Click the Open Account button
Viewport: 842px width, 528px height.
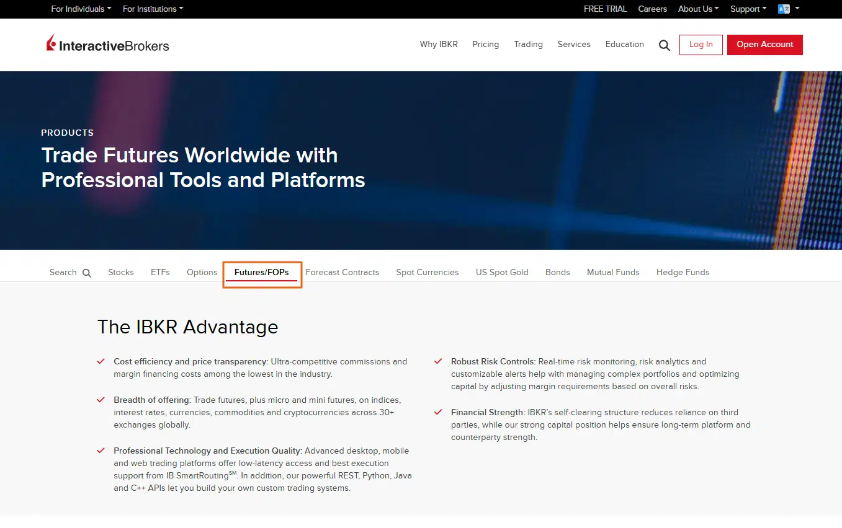point(764,45)
